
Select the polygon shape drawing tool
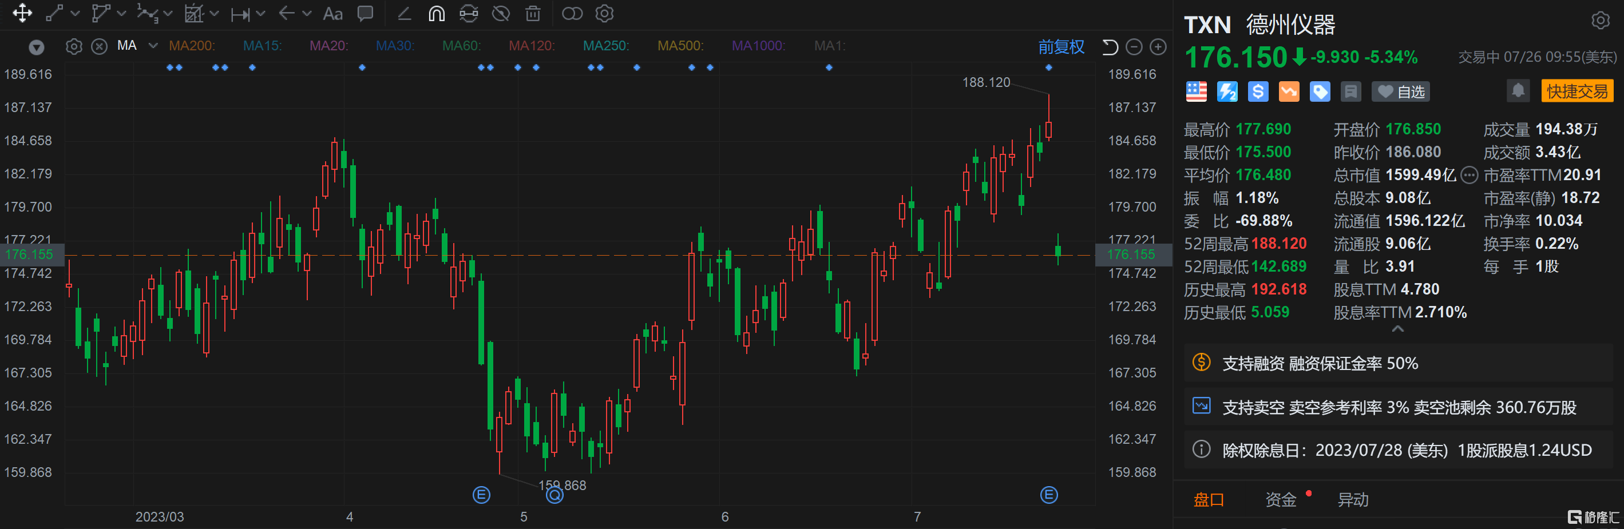[x=100, y=13]
